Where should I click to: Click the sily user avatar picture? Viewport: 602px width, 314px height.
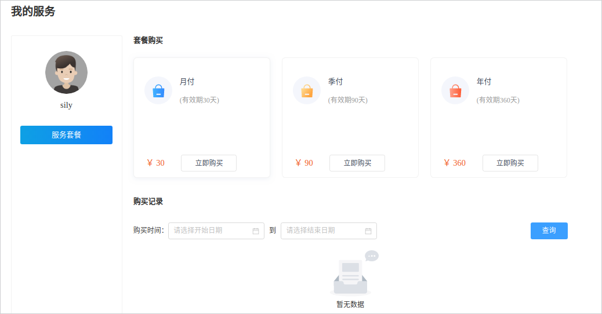67,72
